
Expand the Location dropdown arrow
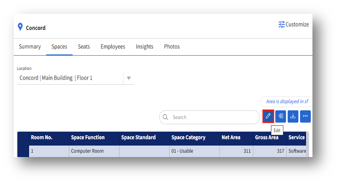(128, 78)
